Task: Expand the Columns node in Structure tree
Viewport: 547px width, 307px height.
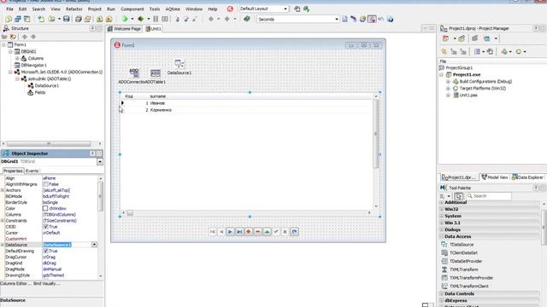Action: (x=17, y=59)
